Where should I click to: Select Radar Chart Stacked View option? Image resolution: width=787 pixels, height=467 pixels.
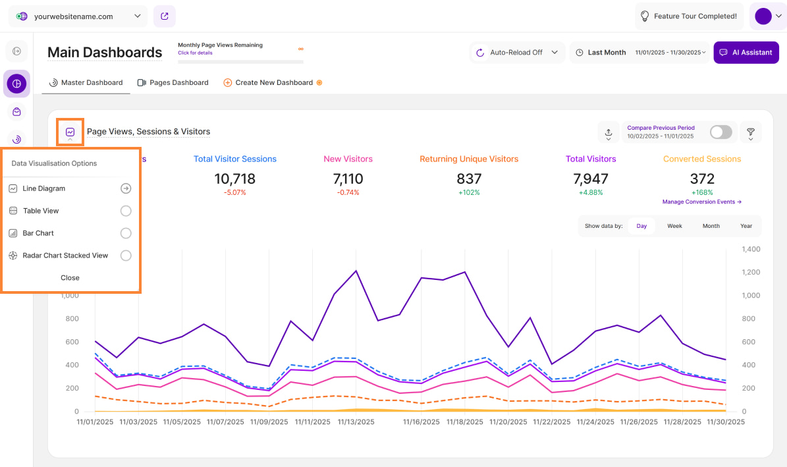pos(126,256)
